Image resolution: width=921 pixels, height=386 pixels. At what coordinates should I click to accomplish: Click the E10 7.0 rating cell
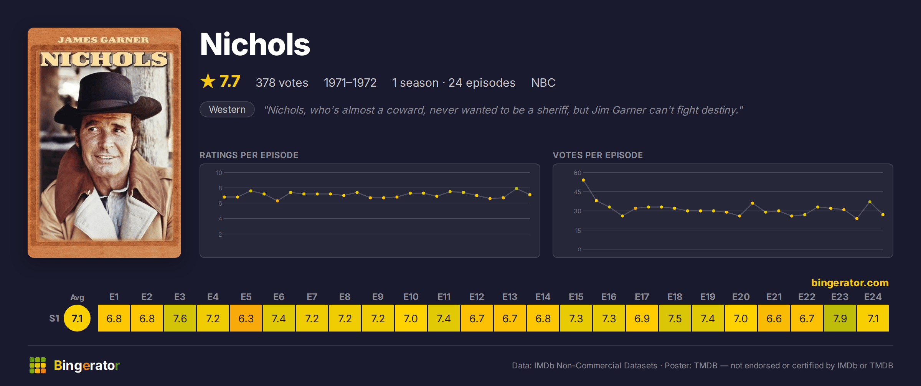click(411, 318)
